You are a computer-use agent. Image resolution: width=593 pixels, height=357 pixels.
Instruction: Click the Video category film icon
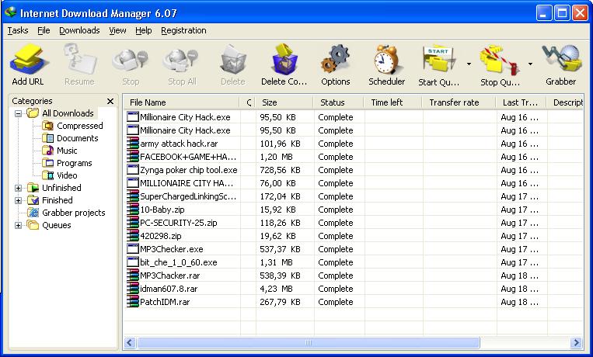pyautogui.click(x=47, y=175)
